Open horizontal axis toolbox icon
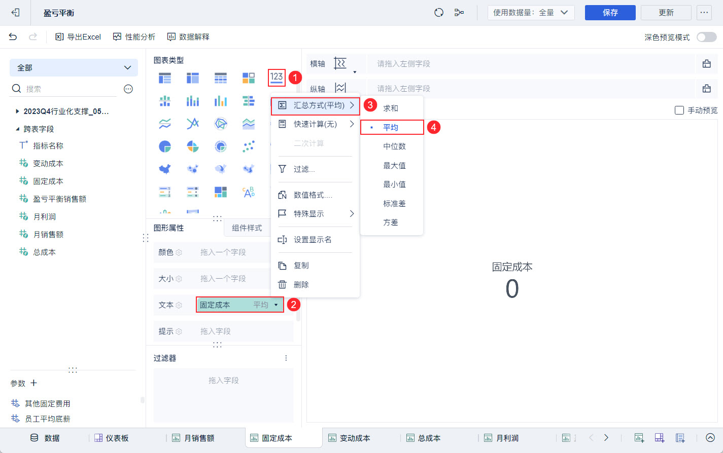Viewport: 723px width, 453px height. tap(706, 64)
